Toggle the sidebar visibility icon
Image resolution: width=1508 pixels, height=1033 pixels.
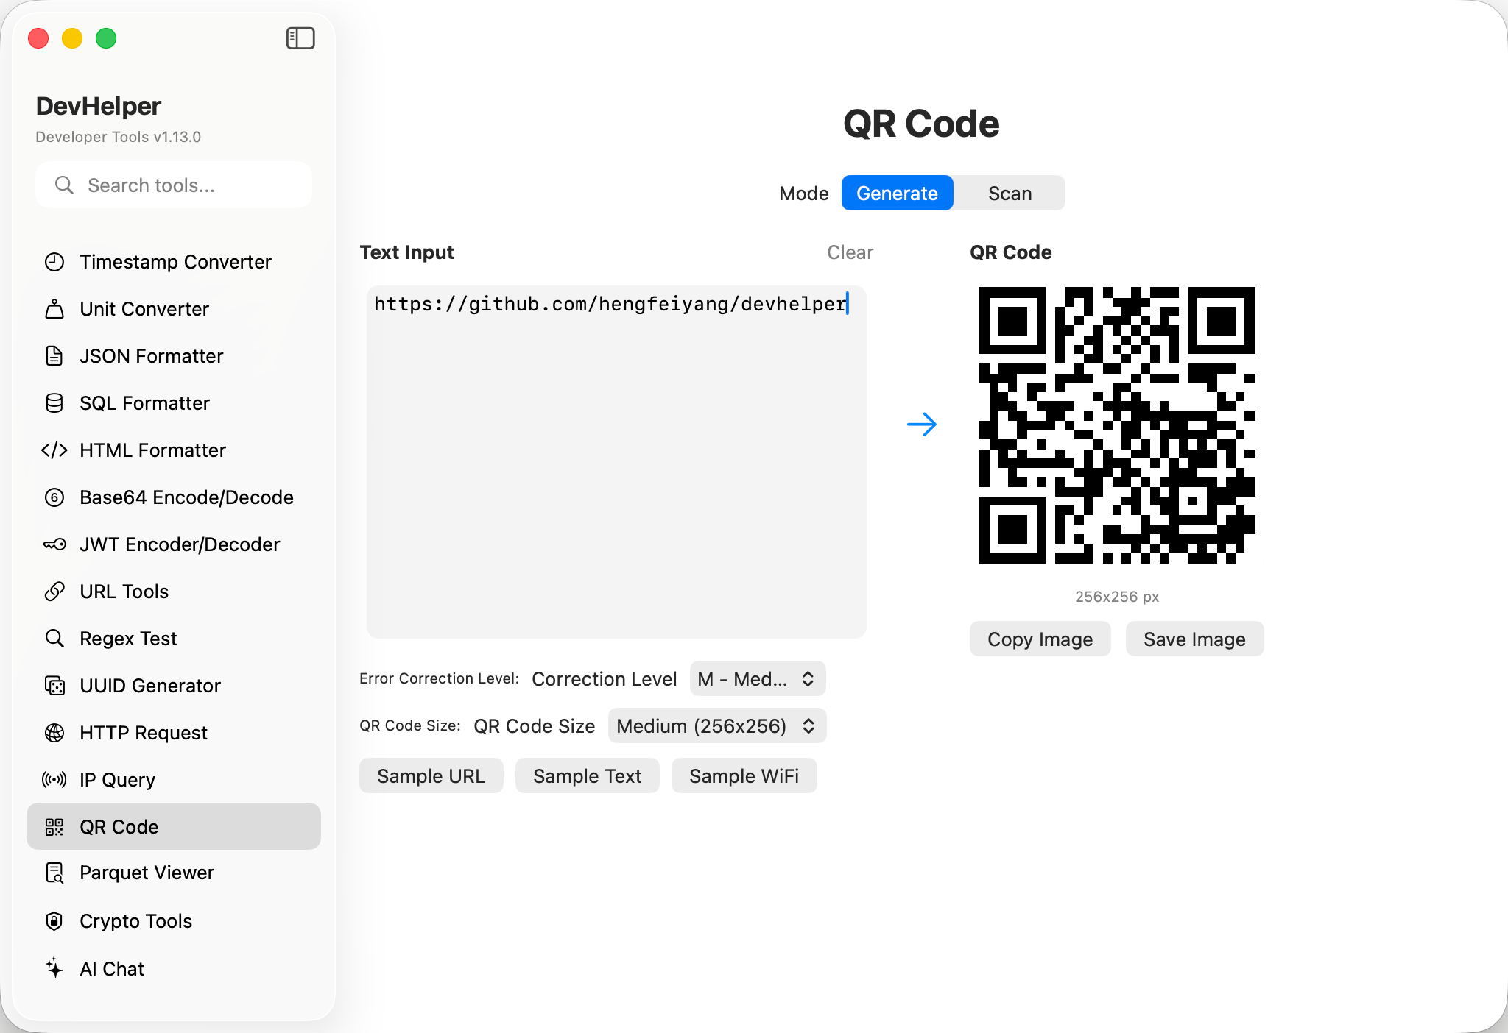tap(300, 38)
